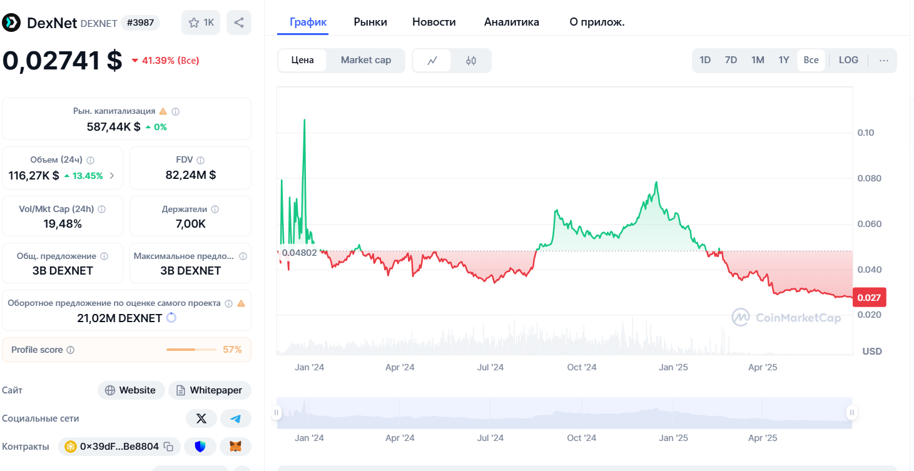Click the star watchlist icon
The width and height of the screenshot is (914, 471).
point(194,23)
